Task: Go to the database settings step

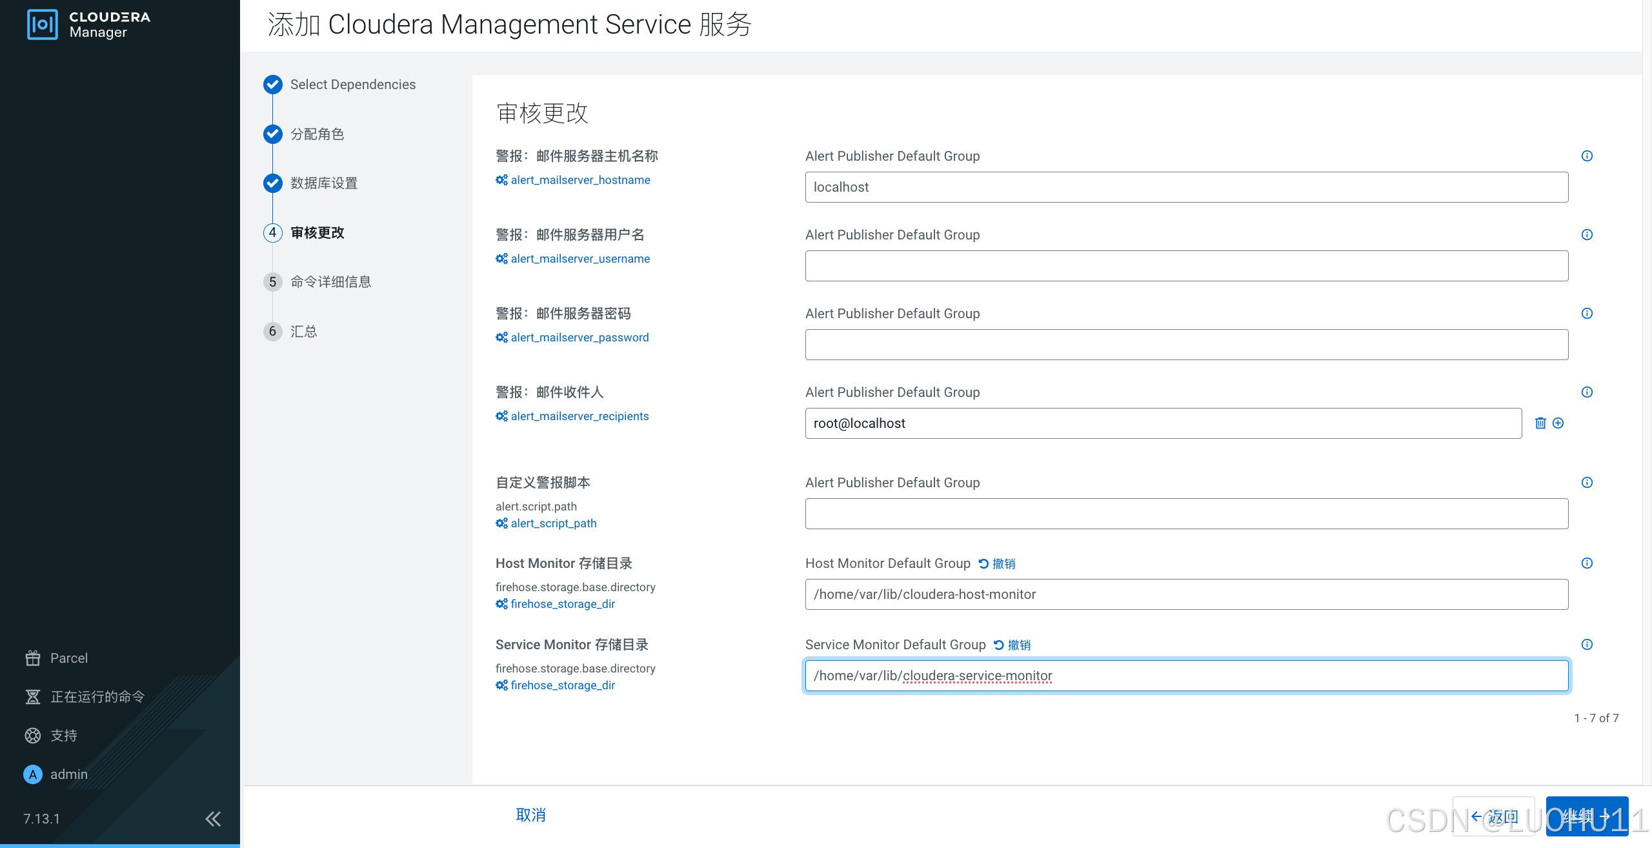Action: point(323,183)
